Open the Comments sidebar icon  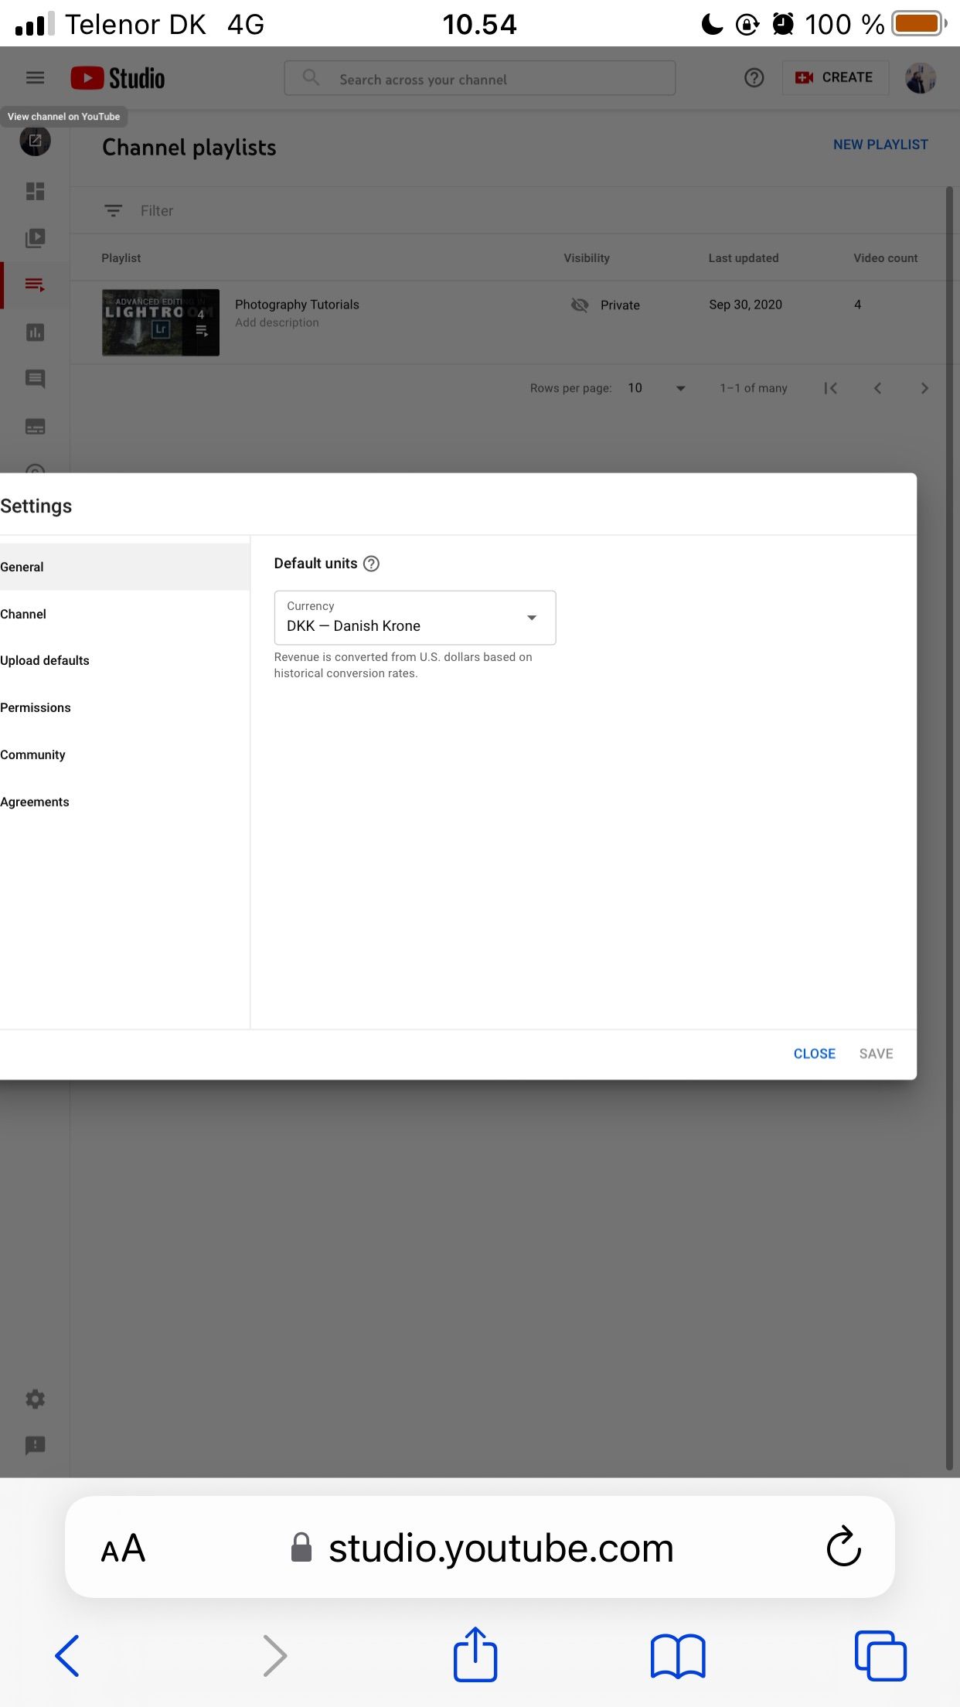click(x=35, y=379)
